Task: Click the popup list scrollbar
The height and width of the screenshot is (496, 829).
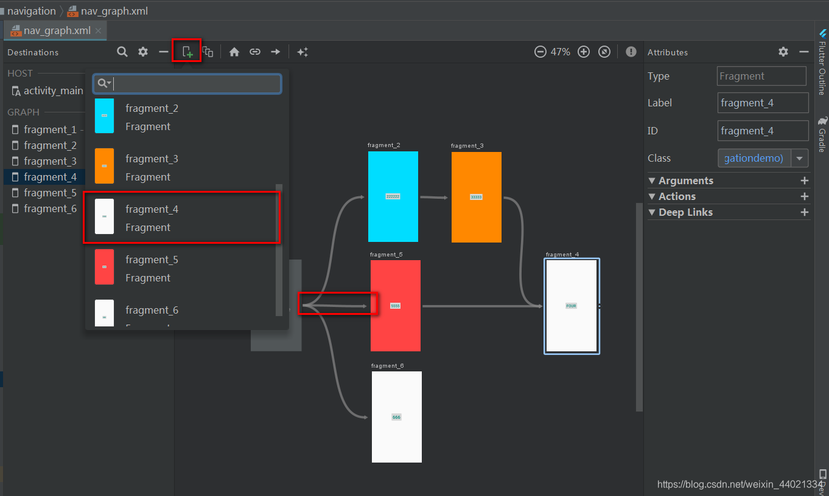Action: pyautogui.click(x=279, y=250)
